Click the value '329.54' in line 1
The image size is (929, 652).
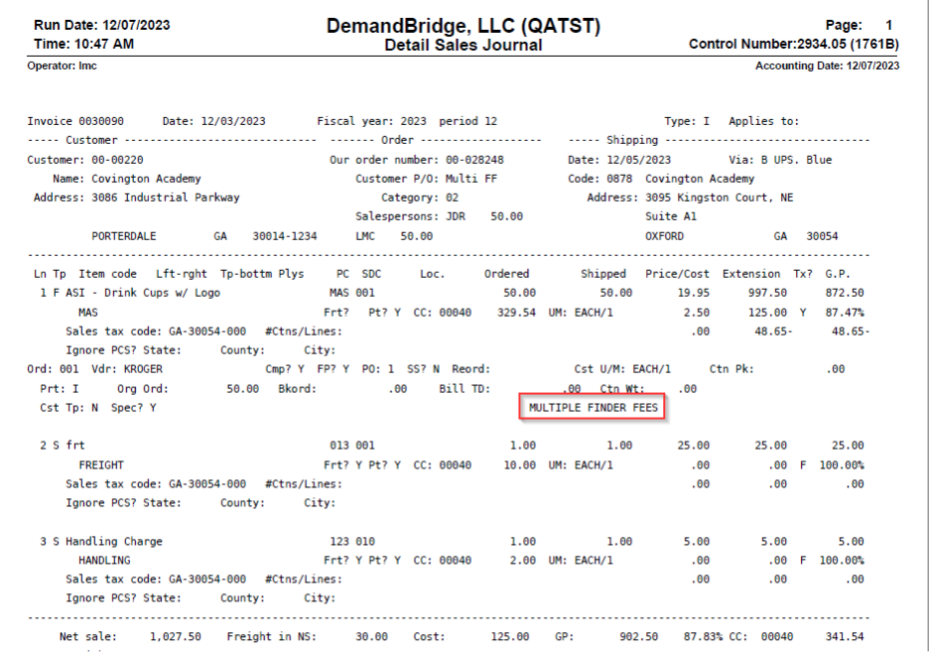[516, 313]
